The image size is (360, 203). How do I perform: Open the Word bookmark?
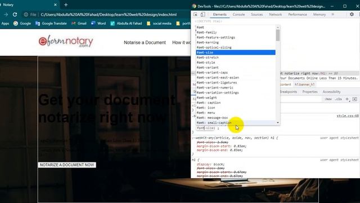(x=98, y=23)
